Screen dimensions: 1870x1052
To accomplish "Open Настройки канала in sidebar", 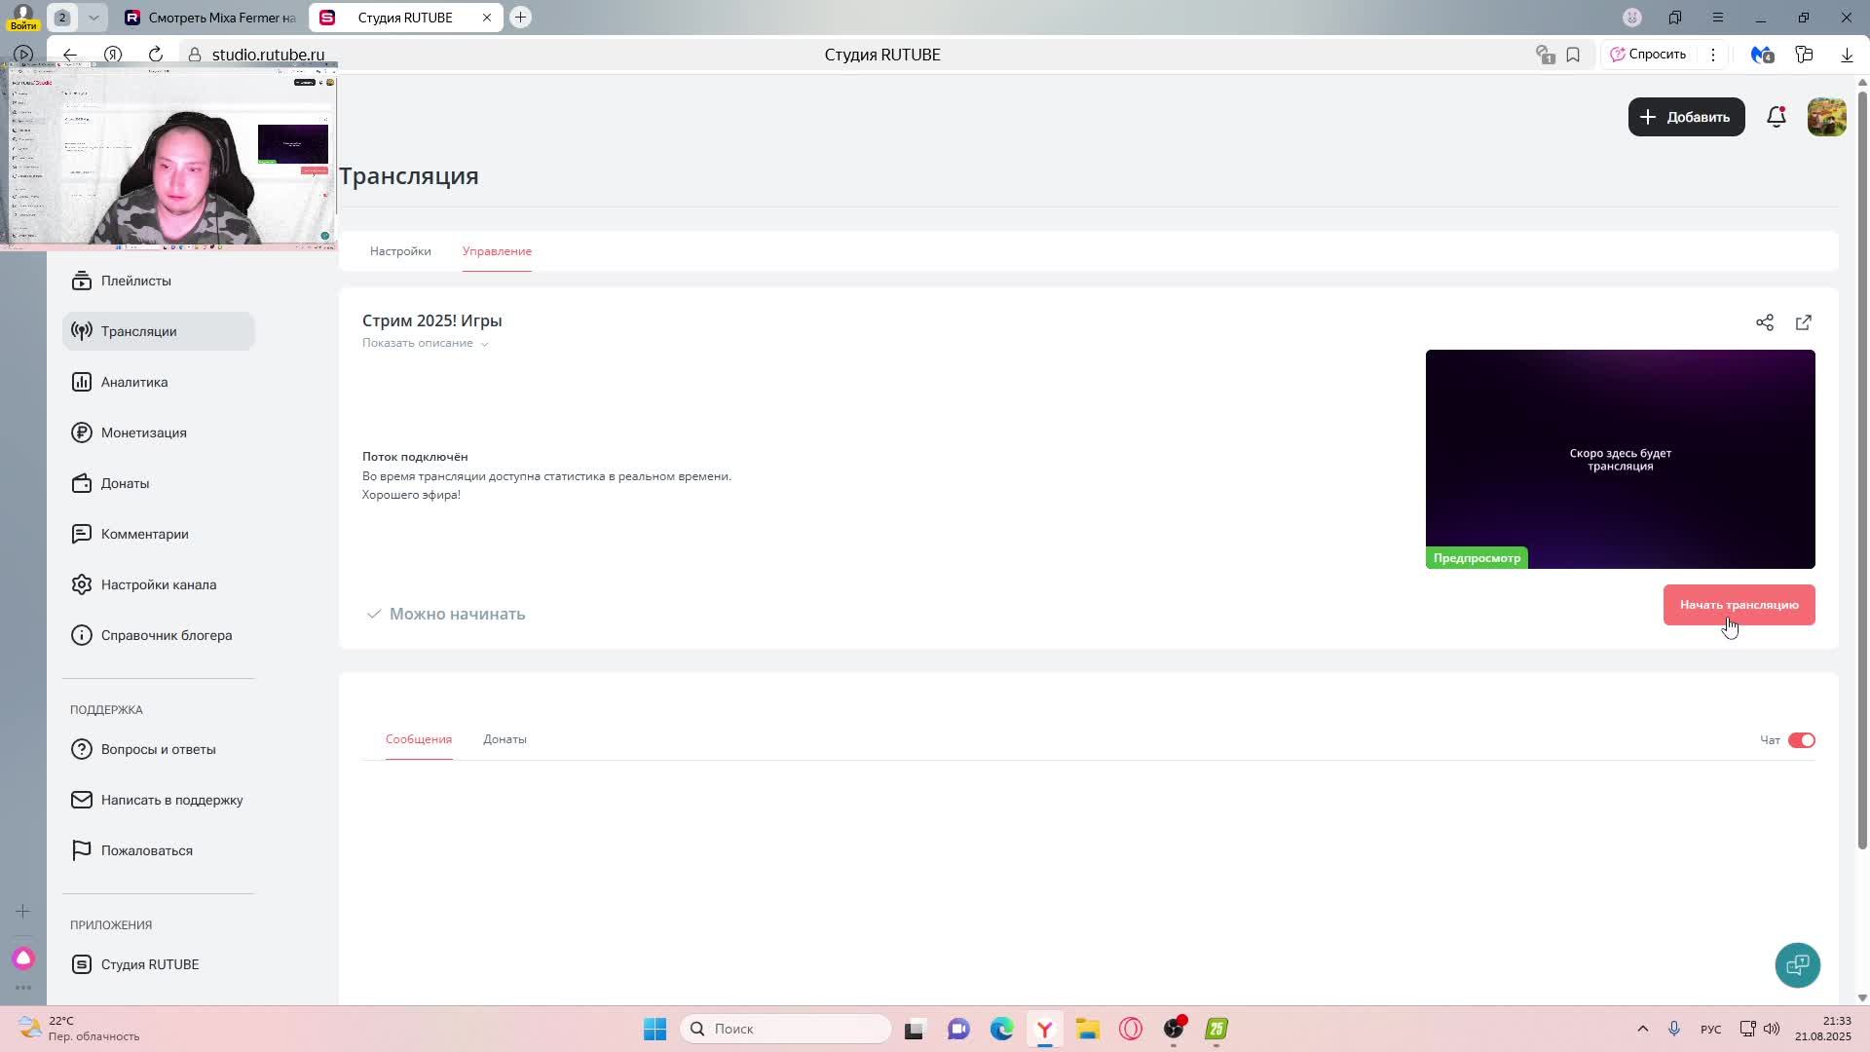I will click(158, 584).
